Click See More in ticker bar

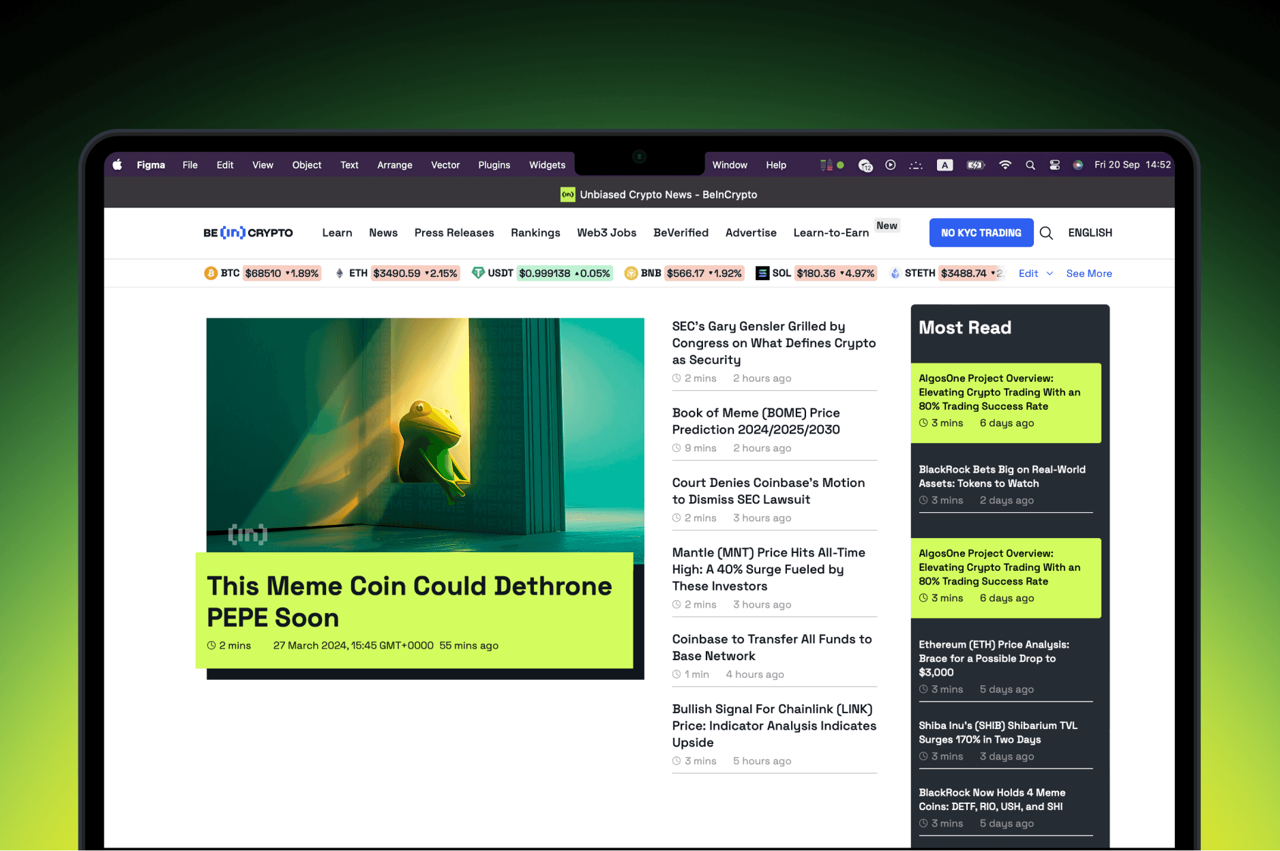(1089, 273)
